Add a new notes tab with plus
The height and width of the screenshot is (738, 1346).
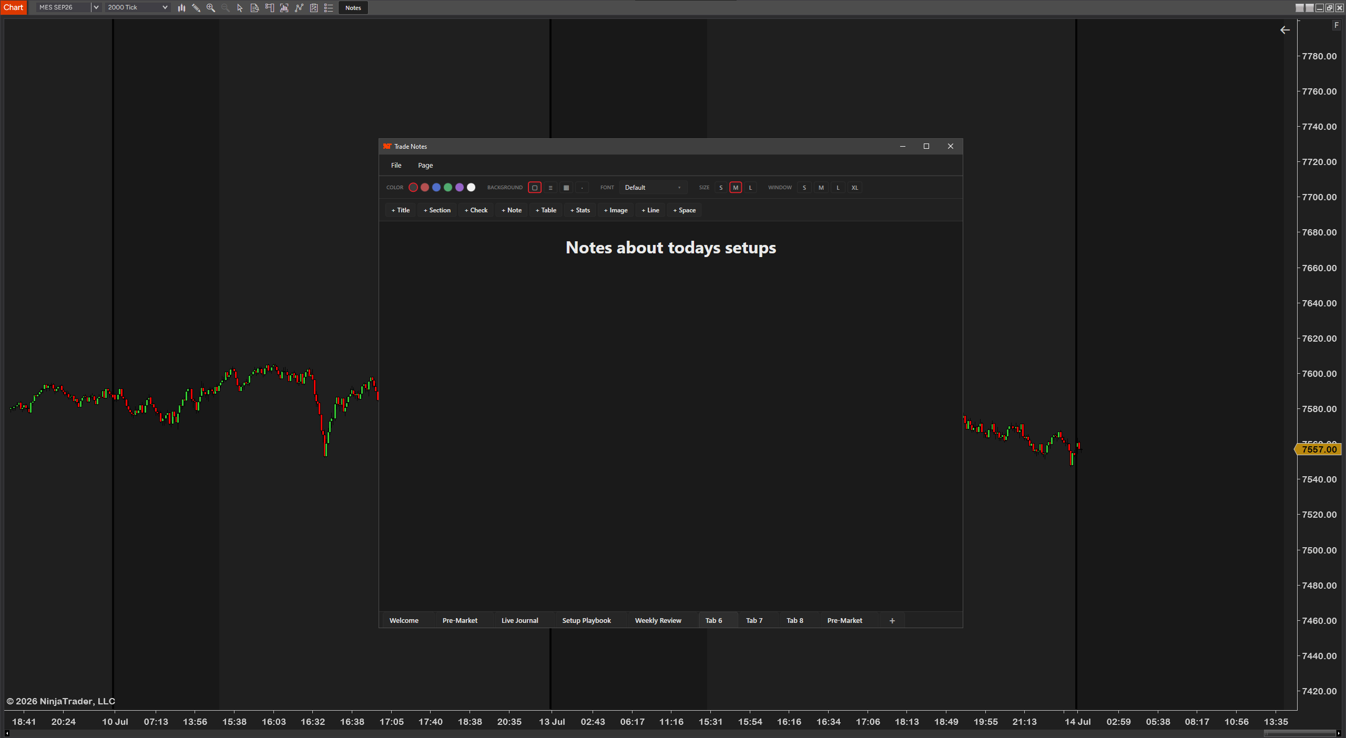point(892,621)
